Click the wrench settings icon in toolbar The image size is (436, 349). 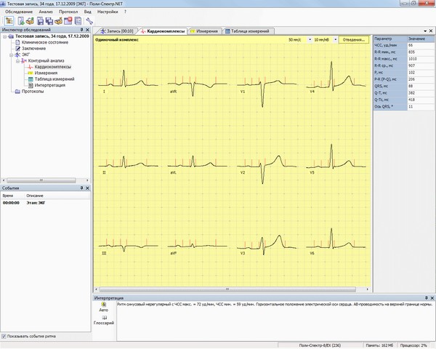click(x=89, y=20)
